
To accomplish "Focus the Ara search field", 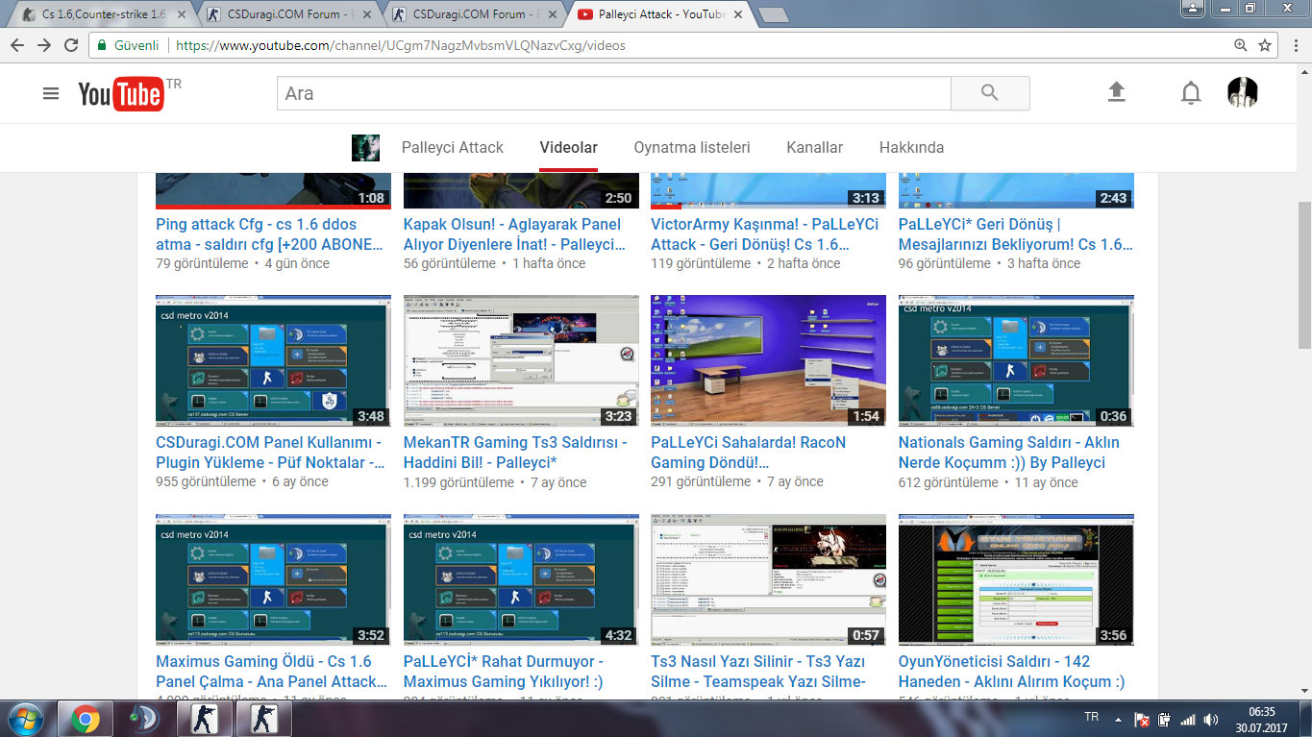I will [614, 93].
